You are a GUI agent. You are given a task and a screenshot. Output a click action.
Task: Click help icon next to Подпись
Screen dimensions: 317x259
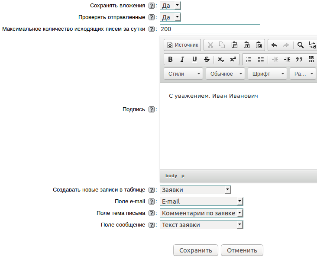point(151,109)
